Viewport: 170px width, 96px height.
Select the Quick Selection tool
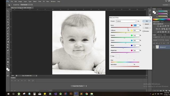pos(8,19)
